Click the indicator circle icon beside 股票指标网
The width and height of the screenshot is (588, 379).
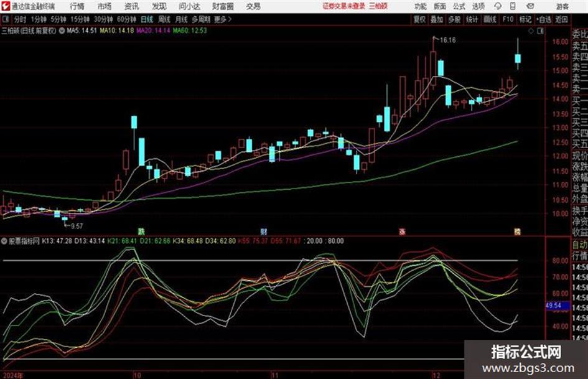coord(5,241)
